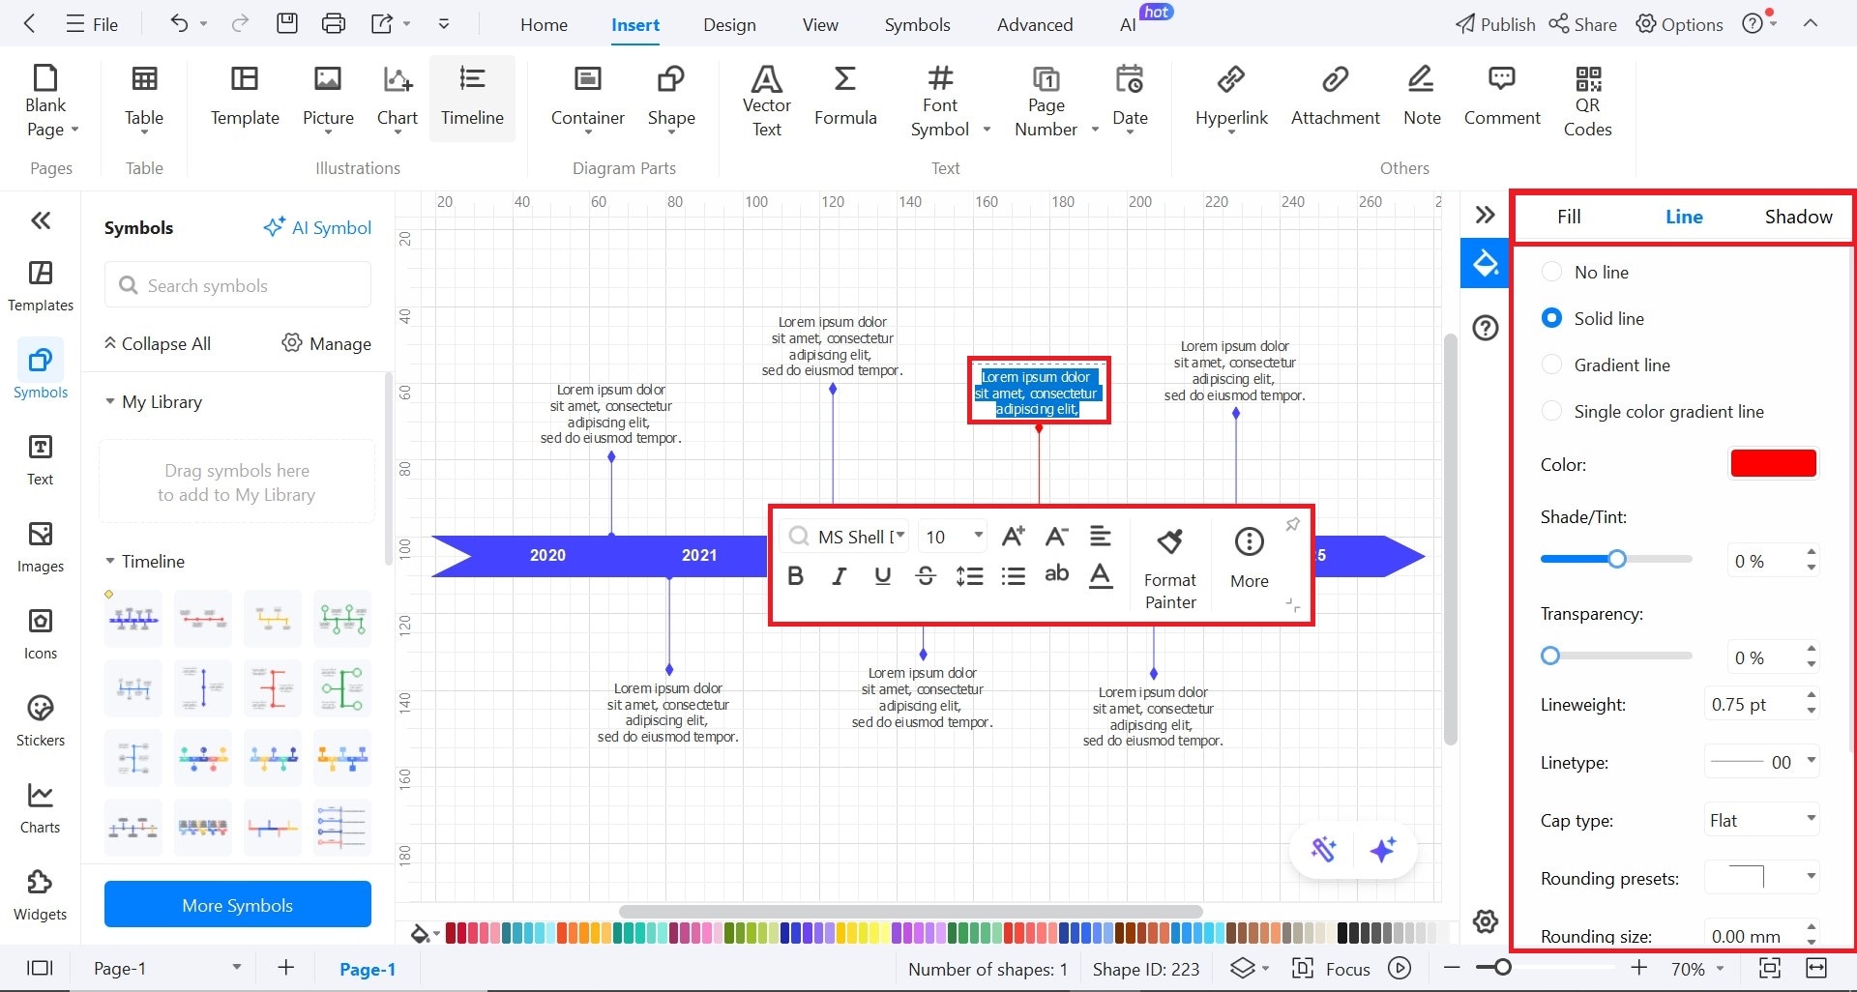Pin the floating text toolbar
This screenshot has height=992, width=1857.
[x=1293, y=524]
